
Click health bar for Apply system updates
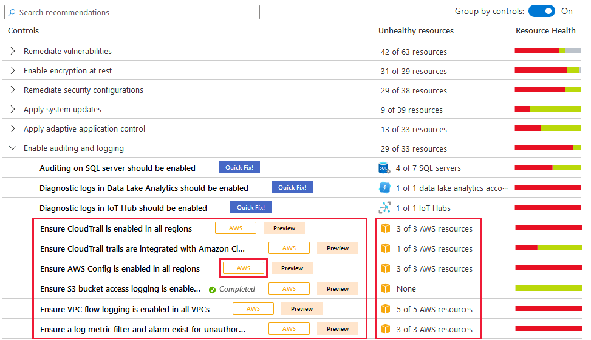[548, 108]
